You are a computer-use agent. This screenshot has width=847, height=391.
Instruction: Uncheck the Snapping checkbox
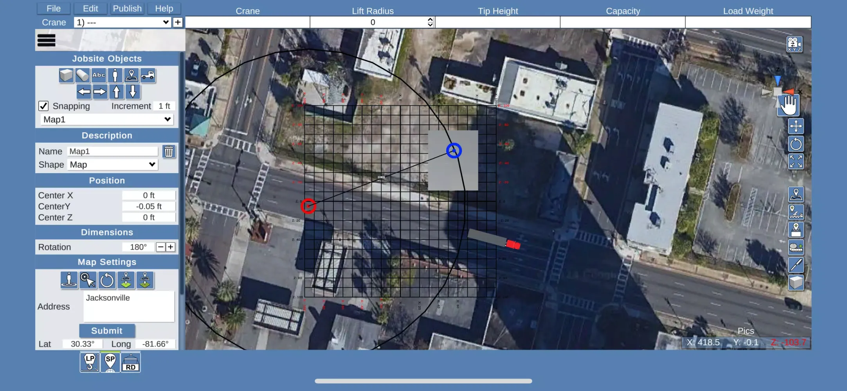point(43,106)
